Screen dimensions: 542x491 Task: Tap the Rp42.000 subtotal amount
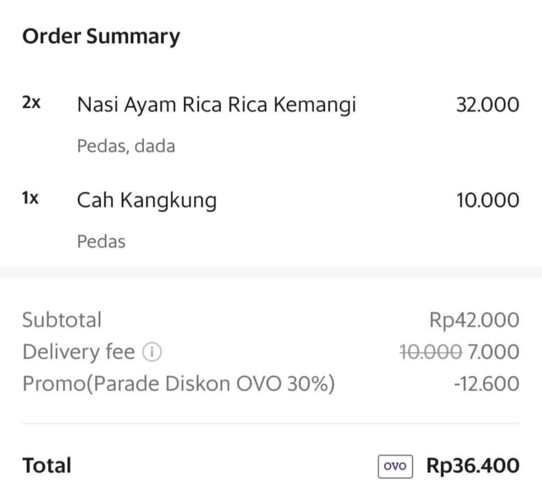pyautogui.click(x=474, y=320)
